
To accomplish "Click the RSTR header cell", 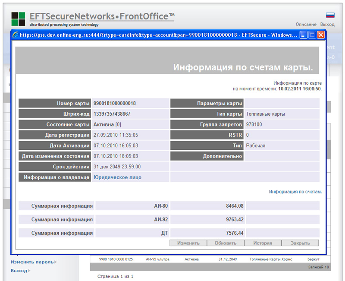I will [207, 135].
